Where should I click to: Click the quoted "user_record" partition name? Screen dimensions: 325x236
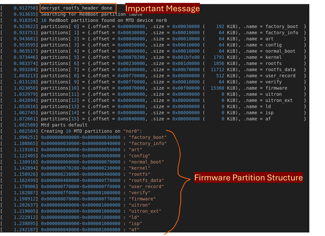tap(146, 187)
